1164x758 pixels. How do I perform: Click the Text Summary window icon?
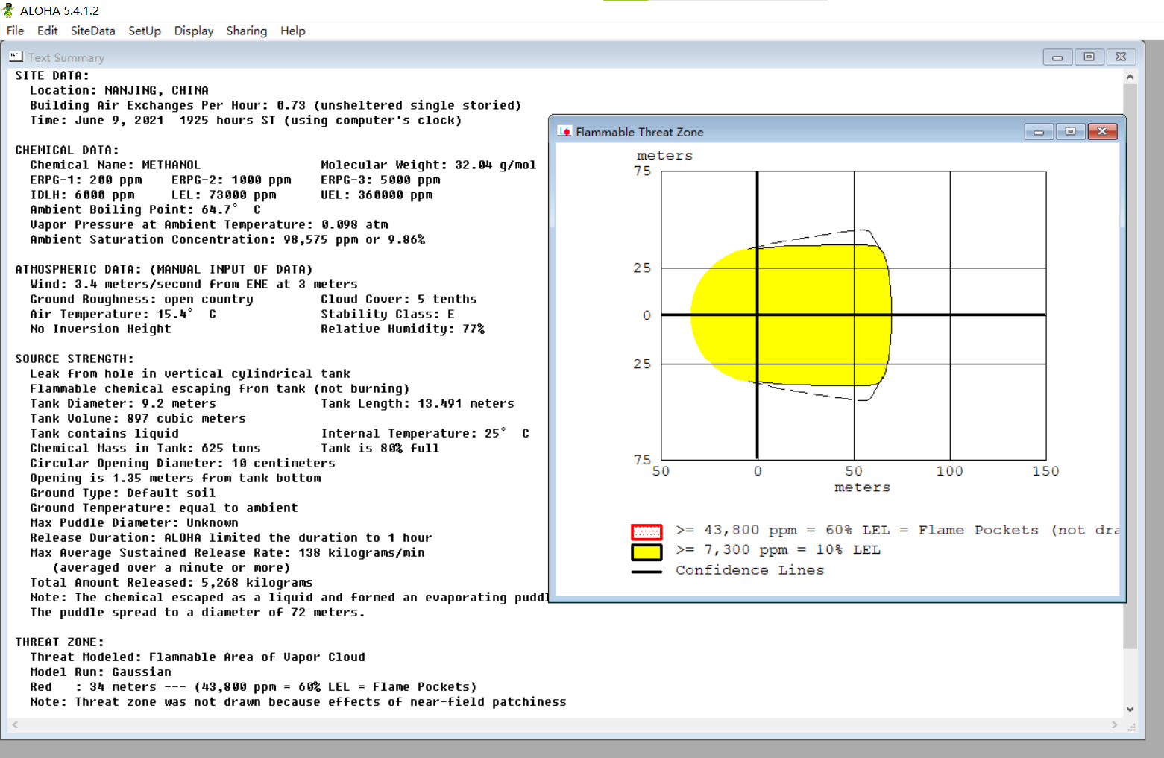(x=16, y=57)
